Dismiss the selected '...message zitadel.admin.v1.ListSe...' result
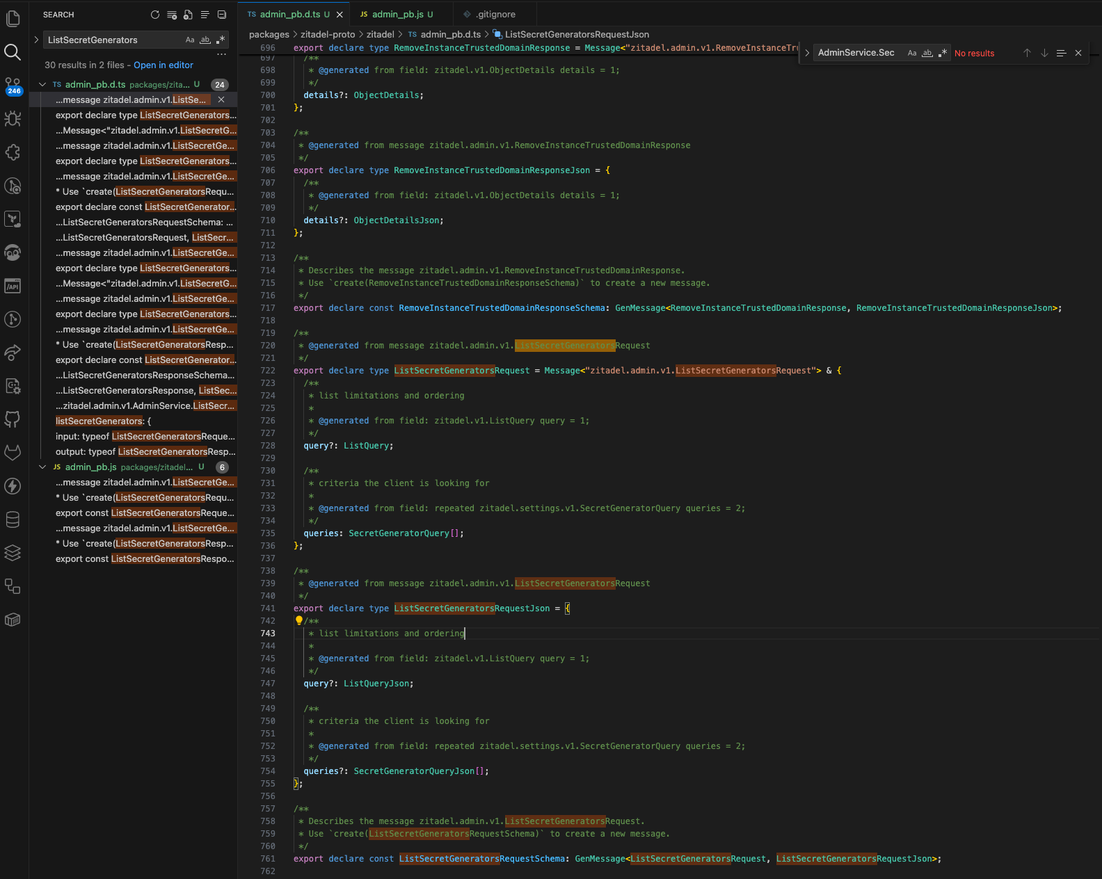The width and height of the screenshot is (1102, 879). 221,99
